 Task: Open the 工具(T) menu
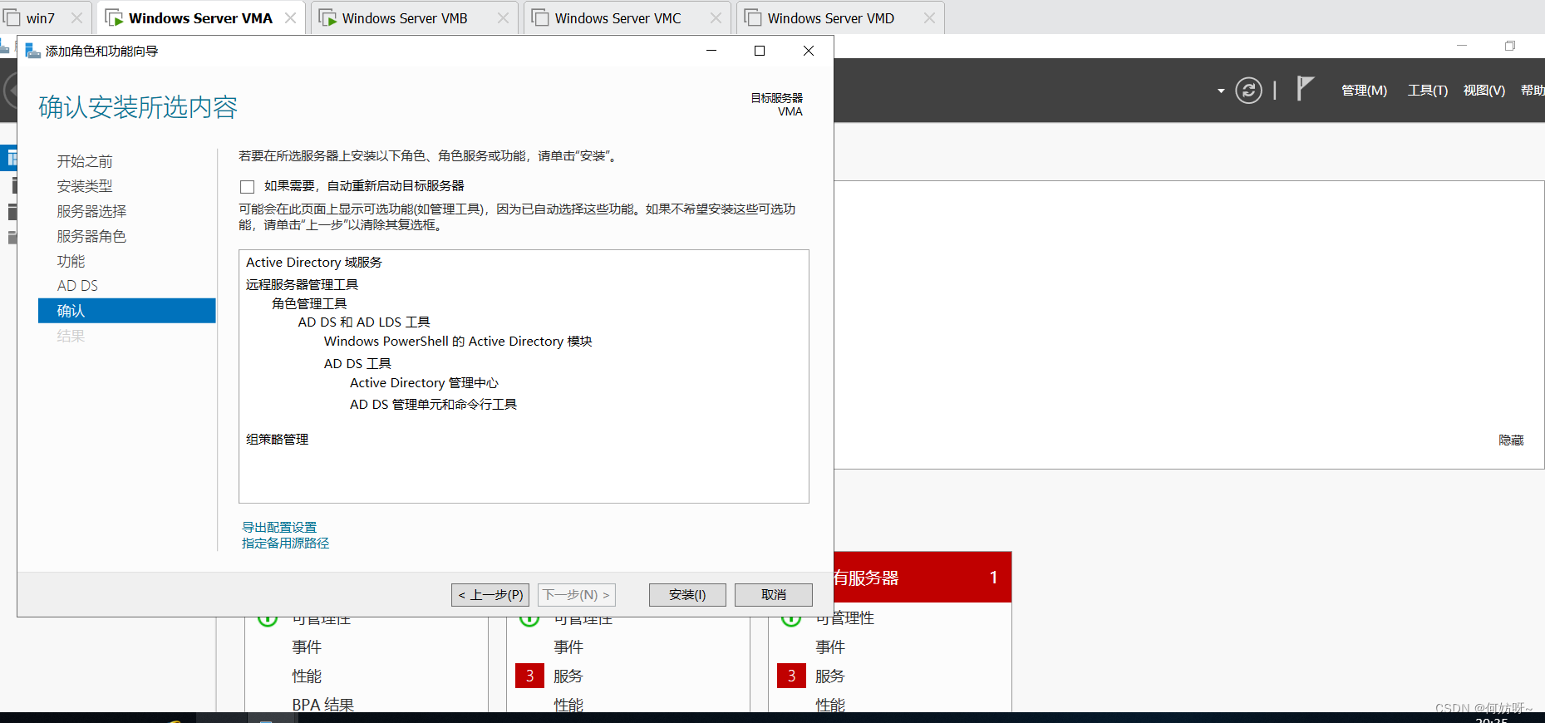[x=1428, y=90]
